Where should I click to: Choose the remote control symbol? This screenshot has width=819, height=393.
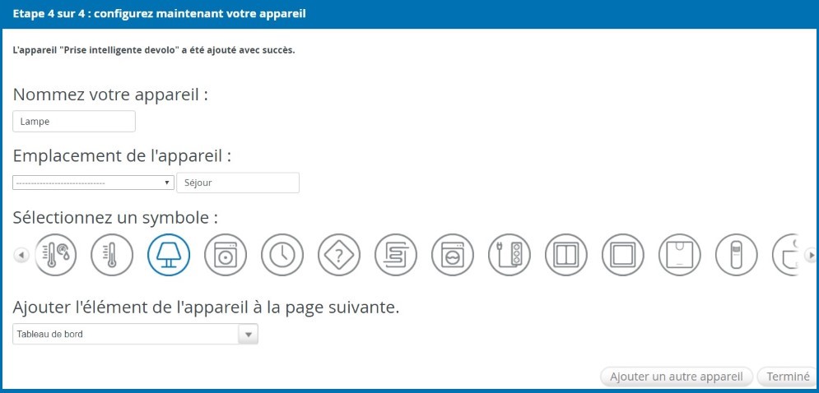click(737, 255)
